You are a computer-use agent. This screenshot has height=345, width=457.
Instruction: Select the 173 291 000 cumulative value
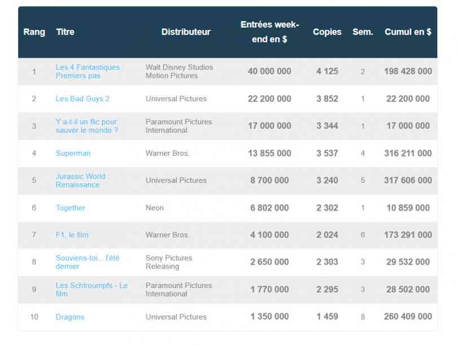(x=408, y=235)
